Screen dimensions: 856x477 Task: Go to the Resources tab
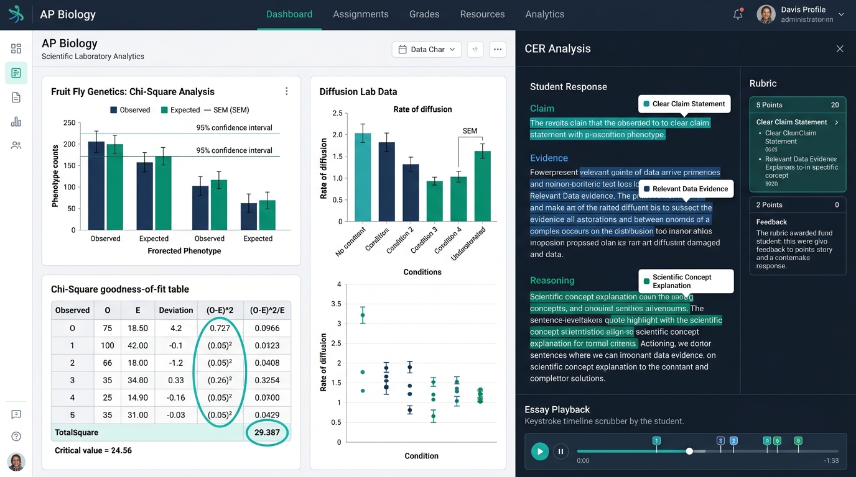pos(482,14)
